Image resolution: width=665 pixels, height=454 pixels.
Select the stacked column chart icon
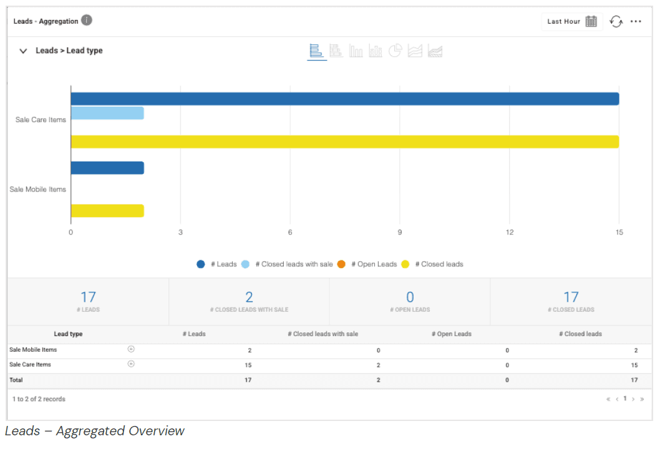click(x=375, y=51)
